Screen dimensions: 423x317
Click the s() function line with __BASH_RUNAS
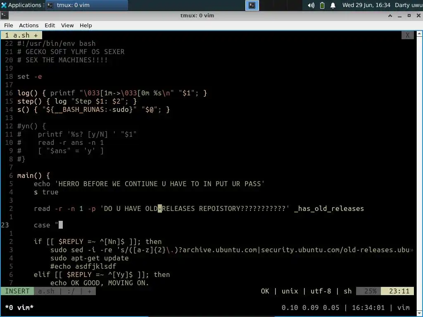tap(94, 109)
